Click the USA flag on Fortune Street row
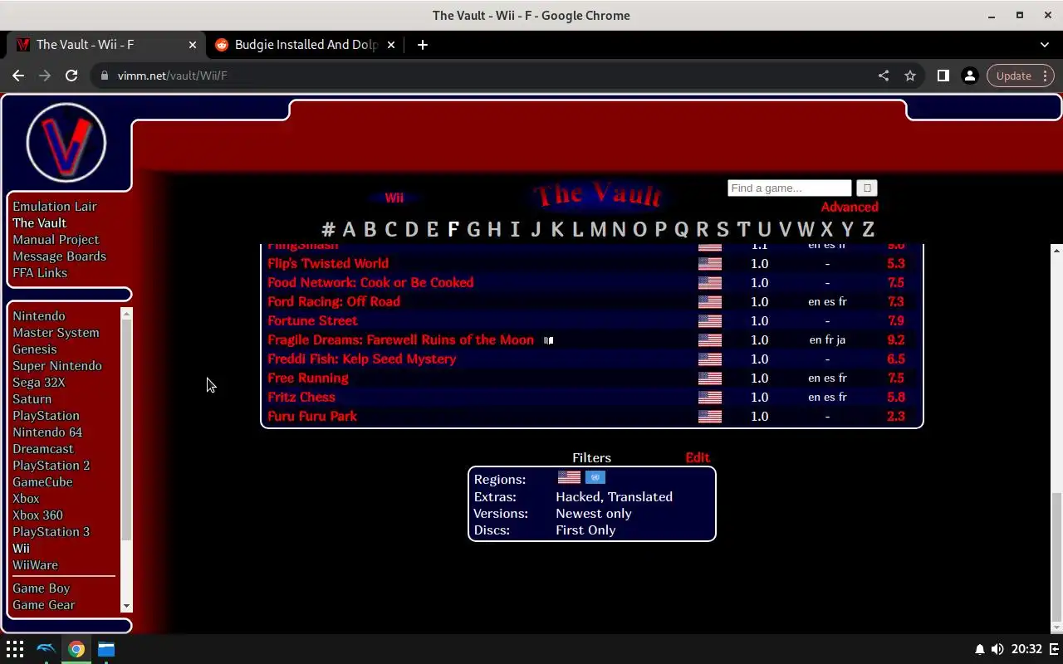The image size is (1063, 664). tap(710, 321)
